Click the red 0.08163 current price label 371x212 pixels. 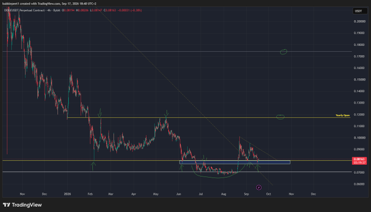pos(360,161)
